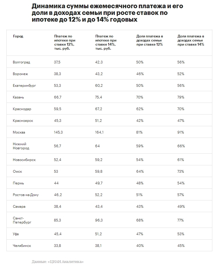Click the table title heading text
217x265 pixels.
(108, 13)
